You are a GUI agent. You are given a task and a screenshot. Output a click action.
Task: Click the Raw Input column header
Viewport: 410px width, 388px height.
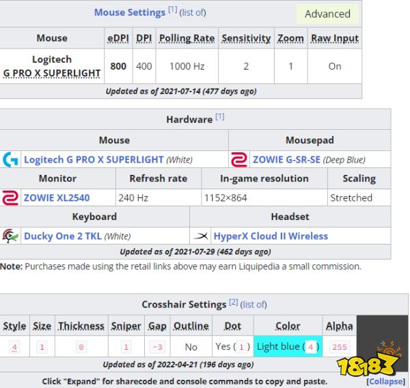(x=335, y=38)
